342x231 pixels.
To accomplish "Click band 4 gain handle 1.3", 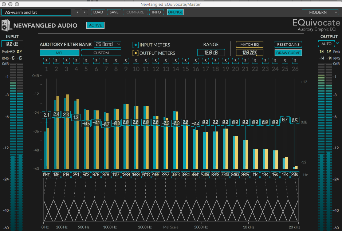I will coord(76,117).
